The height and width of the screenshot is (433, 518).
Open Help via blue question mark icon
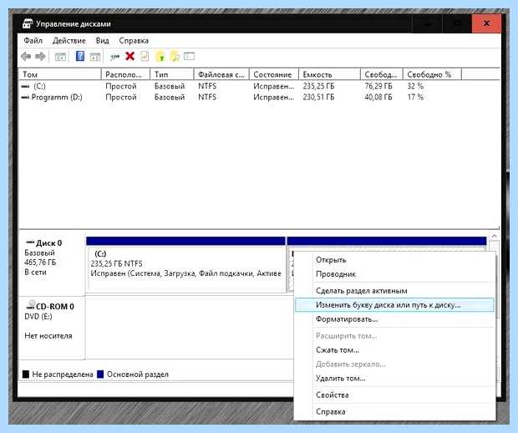[x=80, y=56]
